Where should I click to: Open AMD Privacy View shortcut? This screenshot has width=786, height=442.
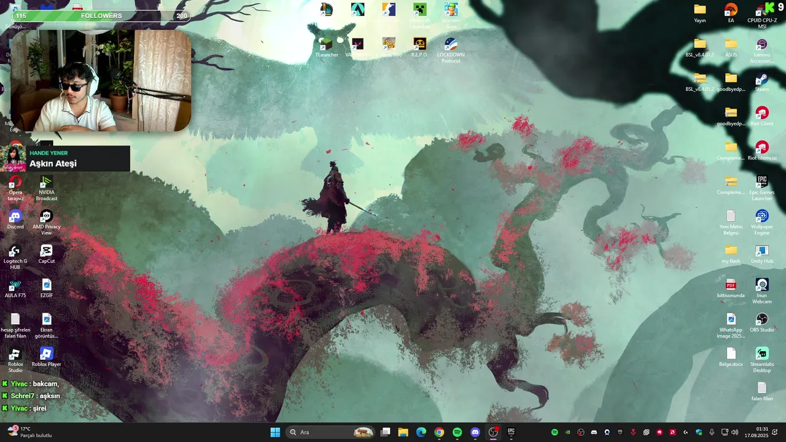click(47, 222)
